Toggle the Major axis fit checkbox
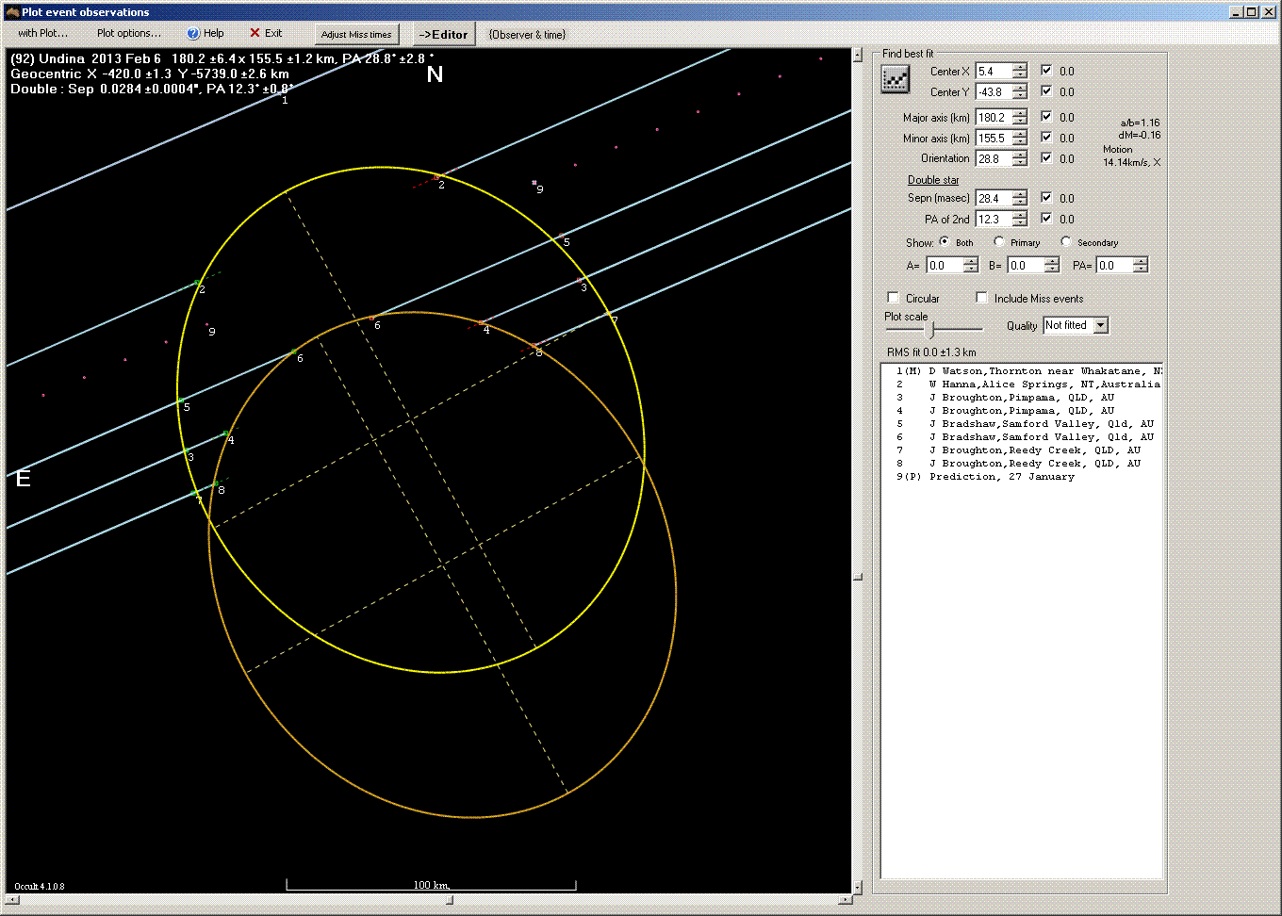The height and width of the screenshot is (916, 1282). (x=1046, y=116)
